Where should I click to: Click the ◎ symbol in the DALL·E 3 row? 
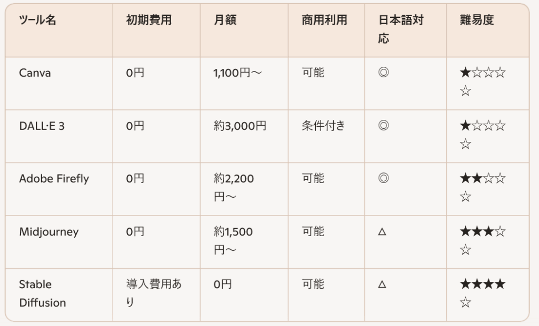(383, 126)
